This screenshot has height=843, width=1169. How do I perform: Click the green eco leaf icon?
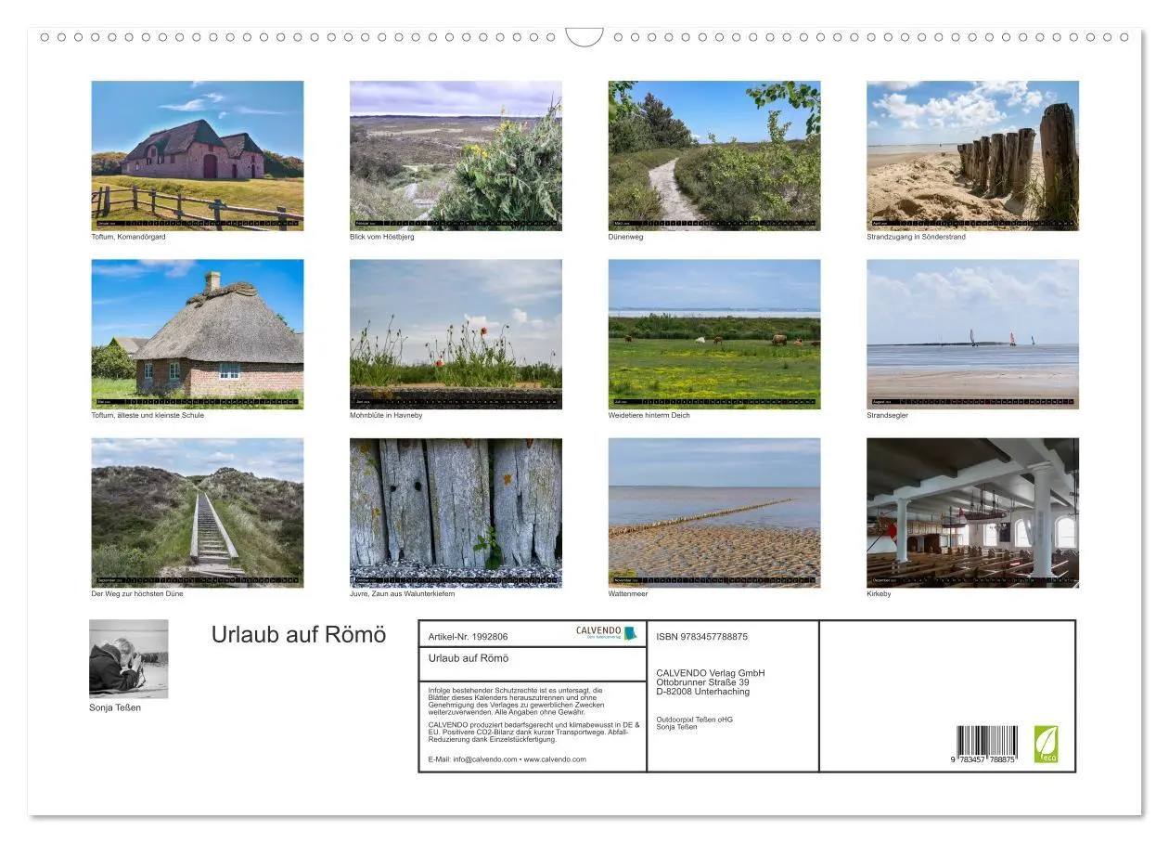(x=1047, y=745)
